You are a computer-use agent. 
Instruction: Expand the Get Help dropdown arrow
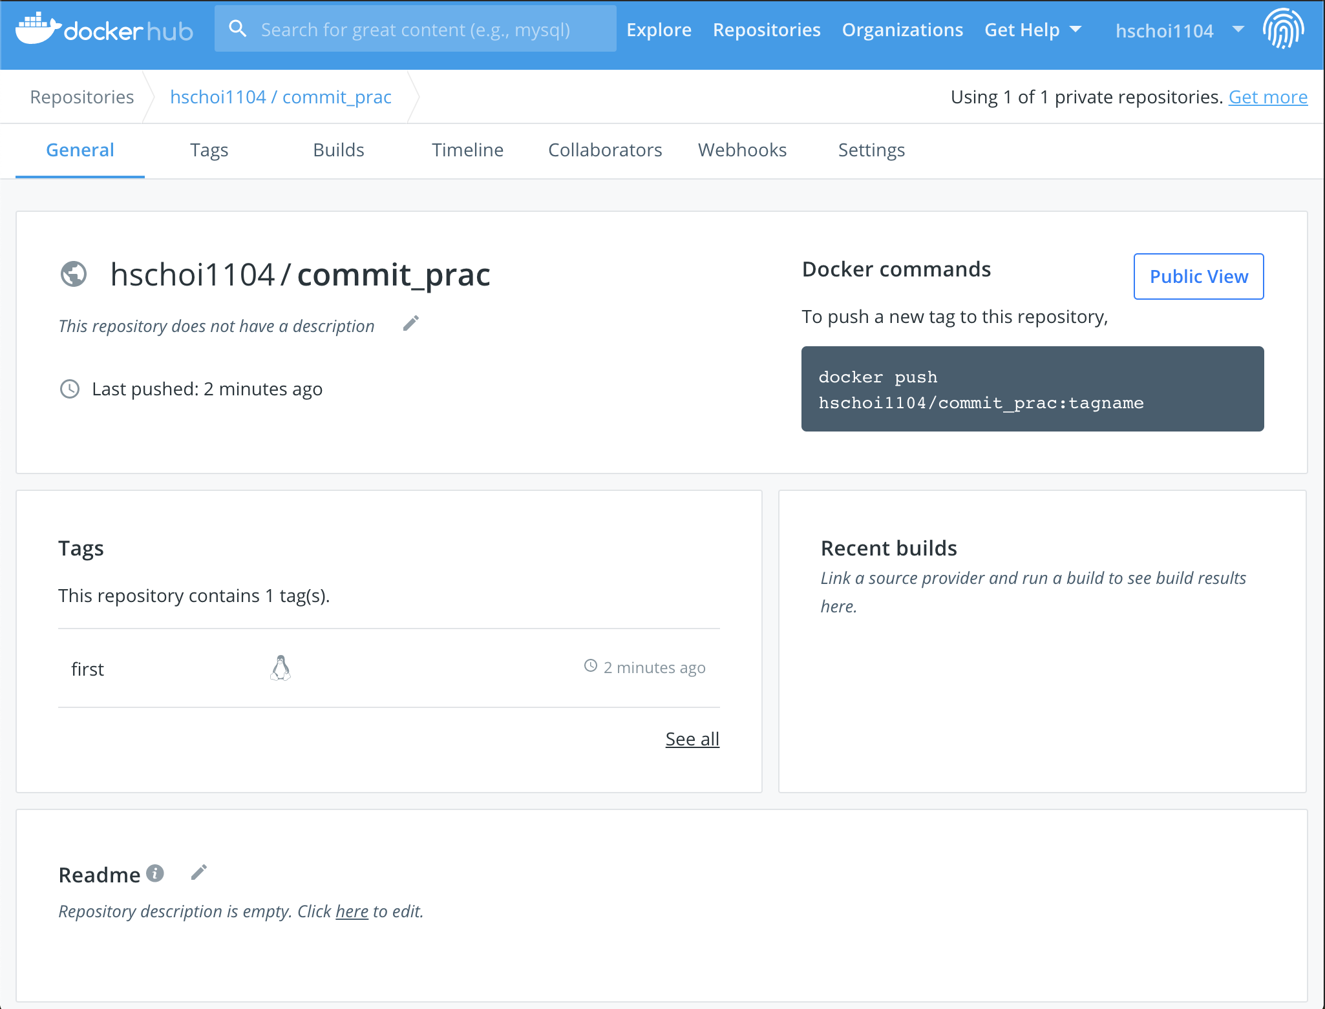click(x=1076, y=29)
